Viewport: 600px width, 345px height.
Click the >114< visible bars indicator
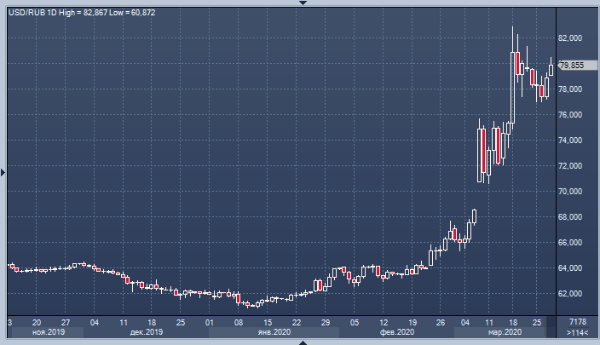coord(577,332)
